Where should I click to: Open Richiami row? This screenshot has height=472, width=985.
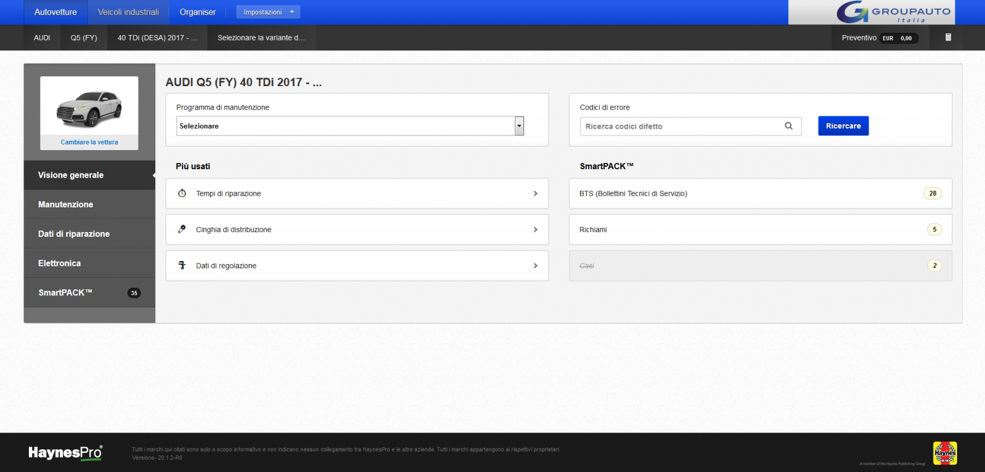(x=760, y=230)
